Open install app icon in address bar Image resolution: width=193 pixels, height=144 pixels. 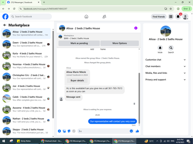click(166, 9)
